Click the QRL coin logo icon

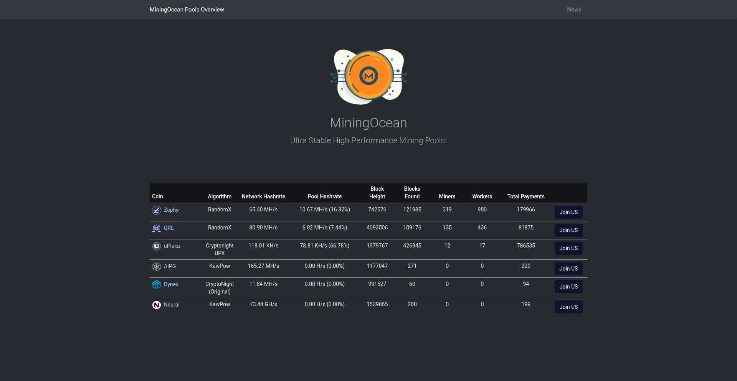[x=157, y=228]
